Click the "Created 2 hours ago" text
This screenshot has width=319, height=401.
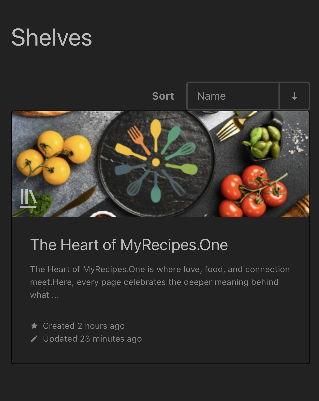click(x=84, y=326)
